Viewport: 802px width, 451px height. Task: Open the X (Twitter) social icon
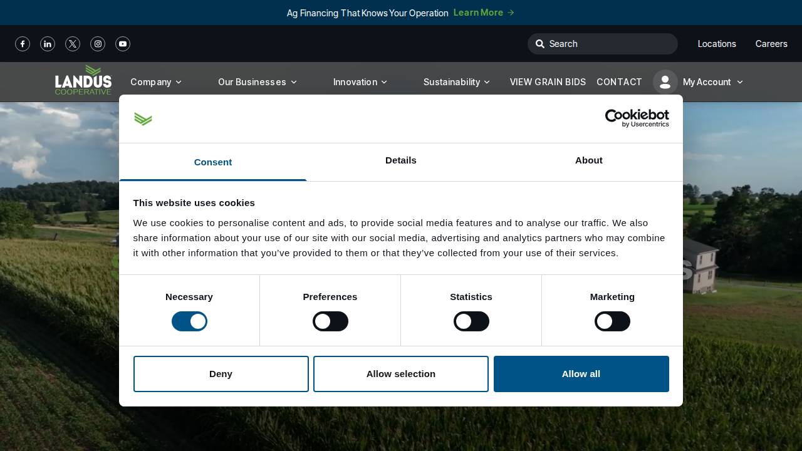click(x=73, y=44)
